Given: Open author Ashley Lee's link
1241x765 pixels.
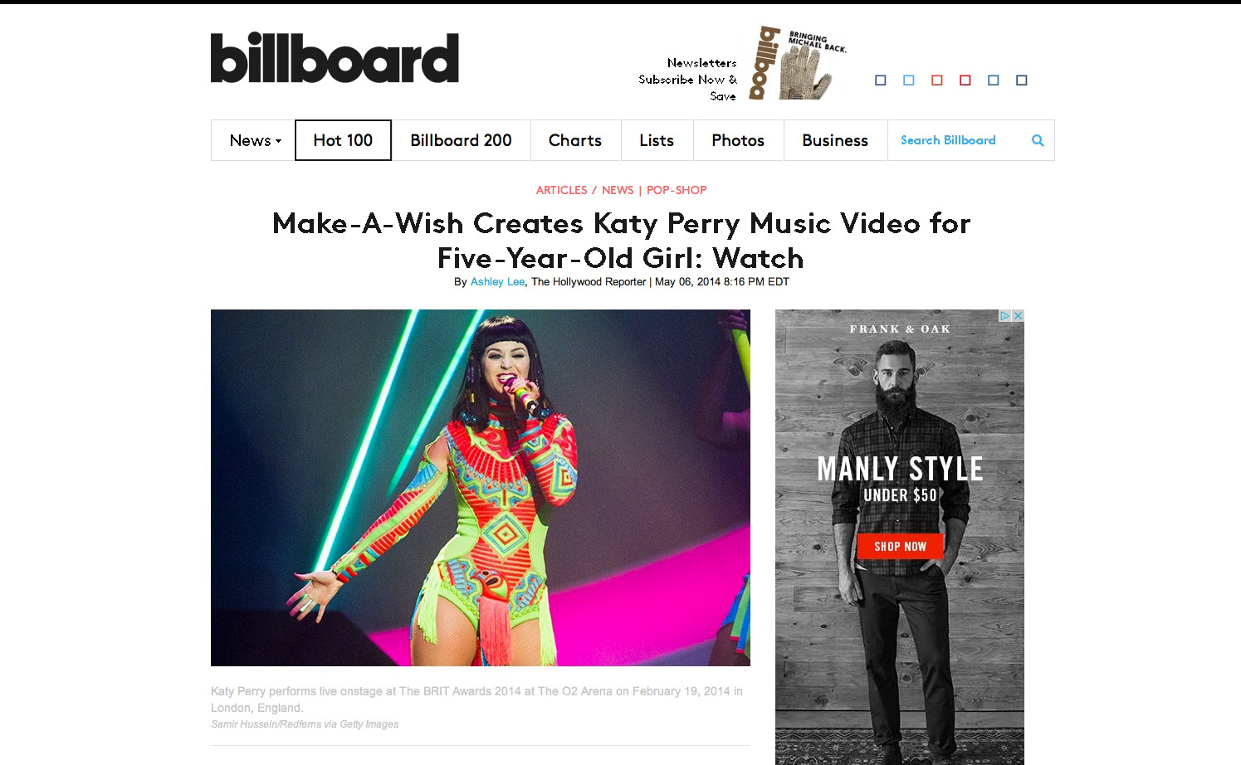Looking at the screenshot, I should point(497,282).
